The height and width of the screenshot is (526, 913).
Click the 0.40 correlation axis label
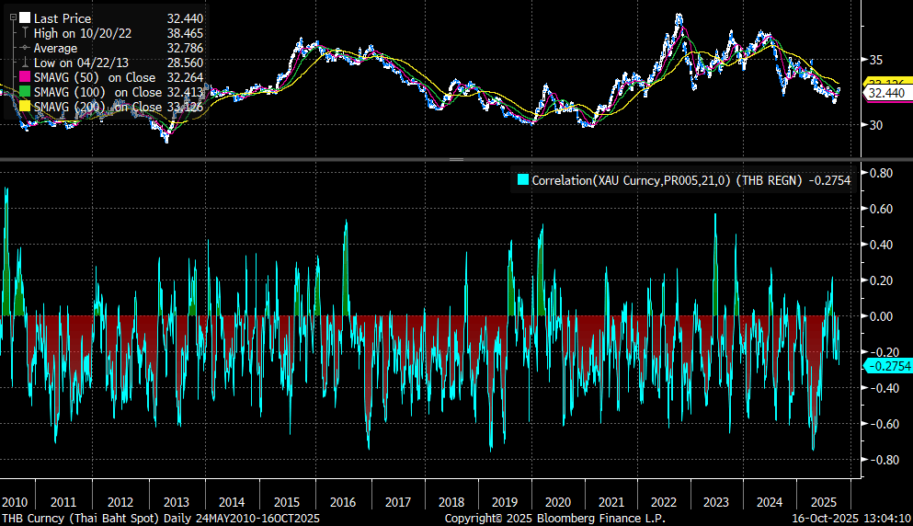point(881,245)
